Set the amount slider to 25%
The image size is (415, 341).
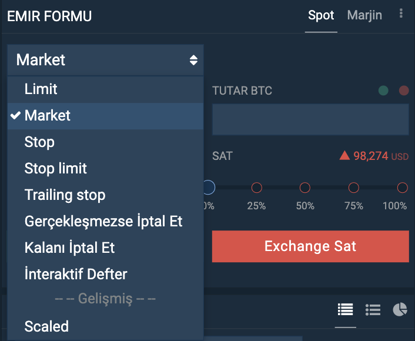tap(256, 188)
